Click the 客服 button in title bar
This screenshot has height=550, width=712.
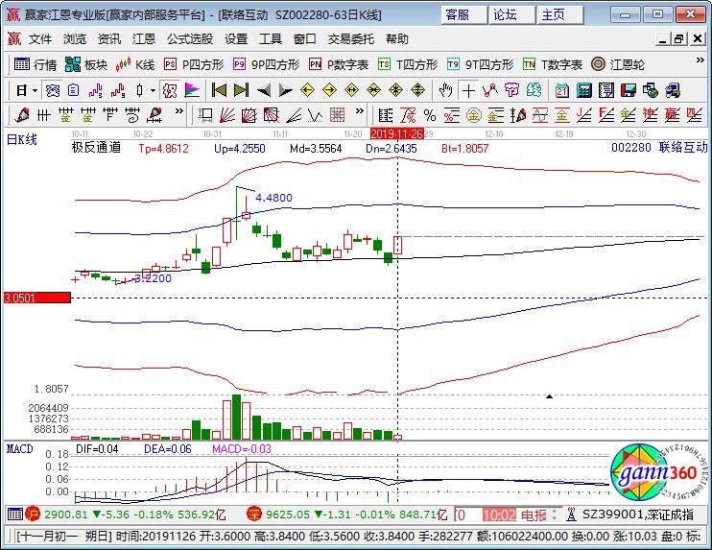pyautogui.click(x=463, y=15)
